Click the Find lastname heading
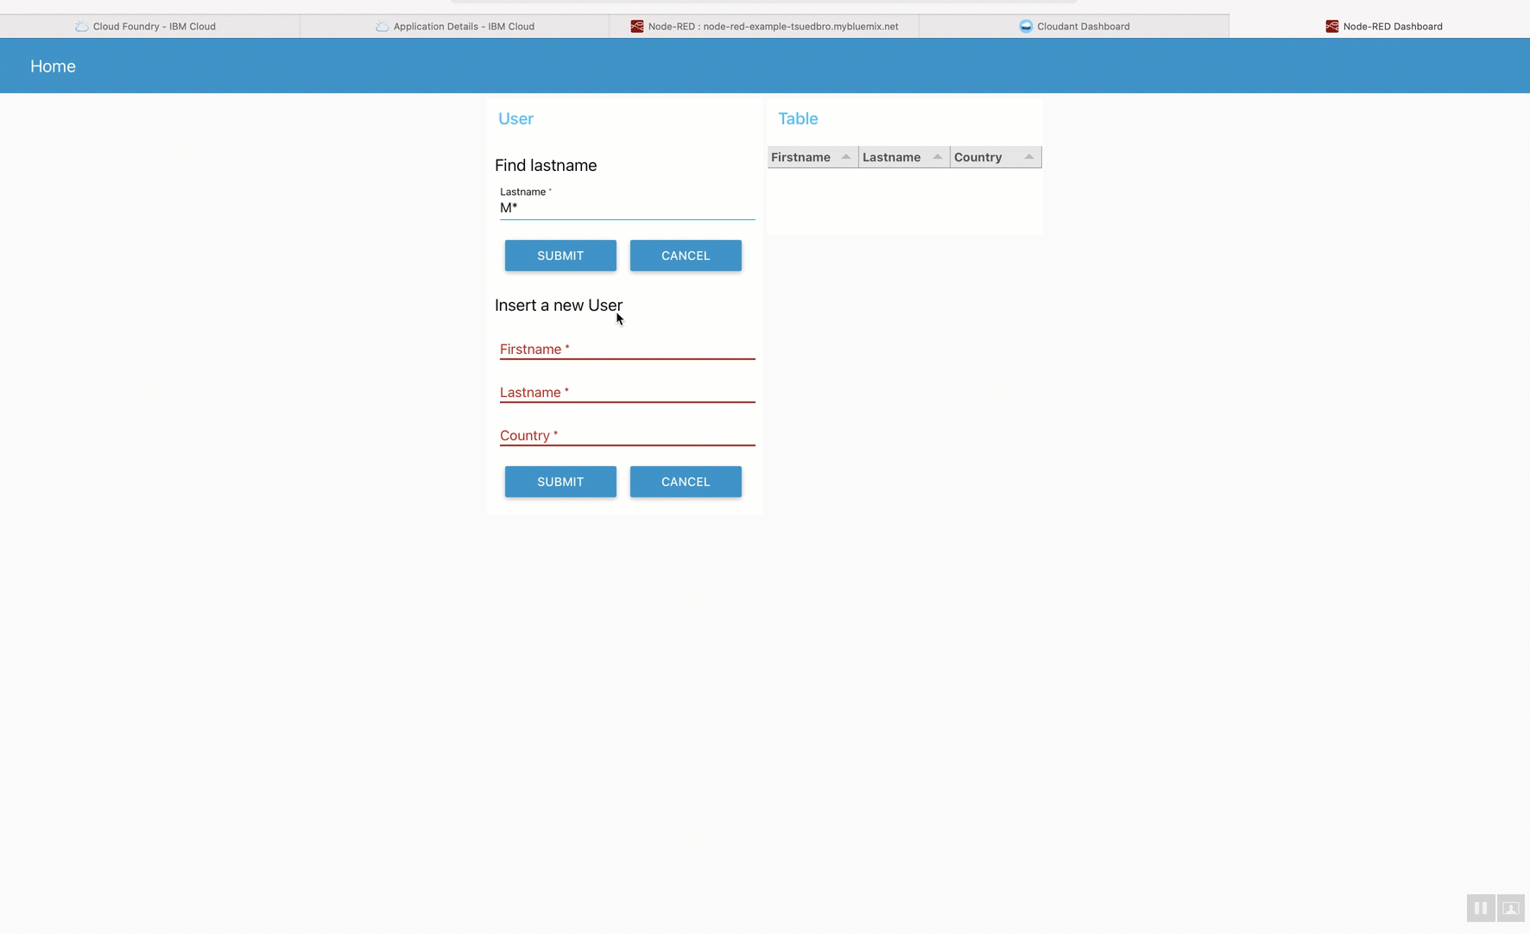1530x934 pixels. click(546, 165)
